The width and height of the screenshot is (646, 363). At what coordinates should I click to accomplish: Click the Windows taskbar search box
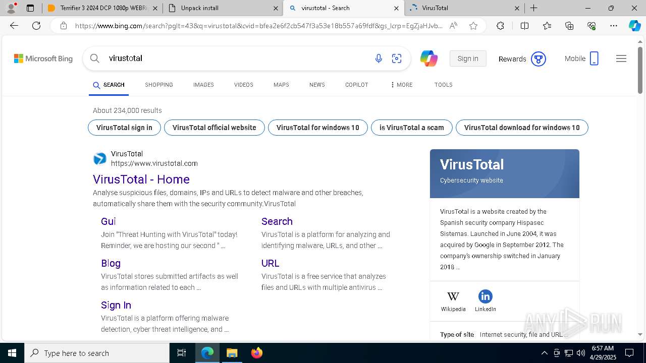97,353
